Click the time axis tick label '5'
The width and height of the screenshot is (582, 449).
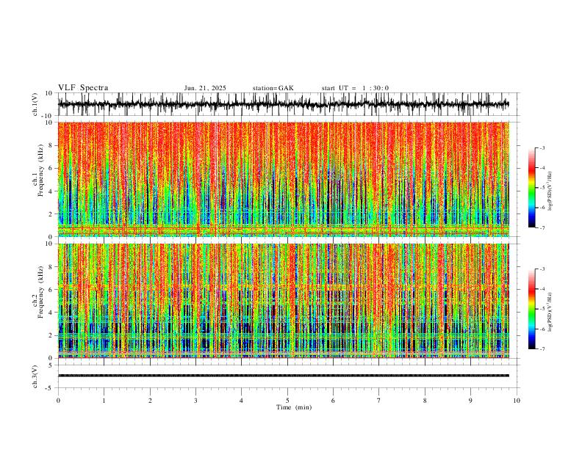tap(287, 401)
